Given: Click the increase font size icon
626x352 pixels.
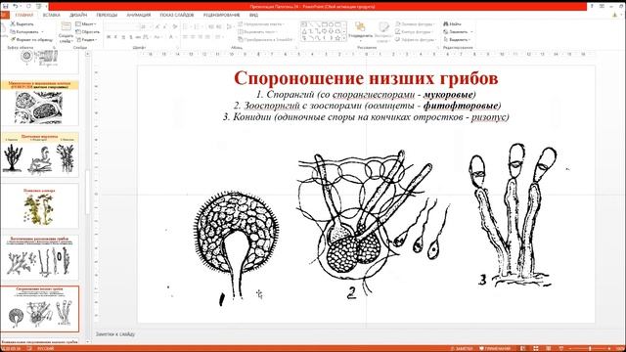Looking at the screenshot, I should coord(157,26).
